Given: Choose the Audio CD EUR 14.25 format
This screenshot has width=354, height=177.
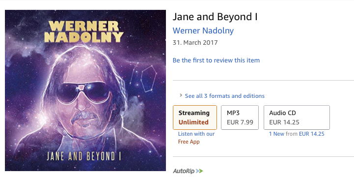Looking at the screenshot, I should point(297,118).
